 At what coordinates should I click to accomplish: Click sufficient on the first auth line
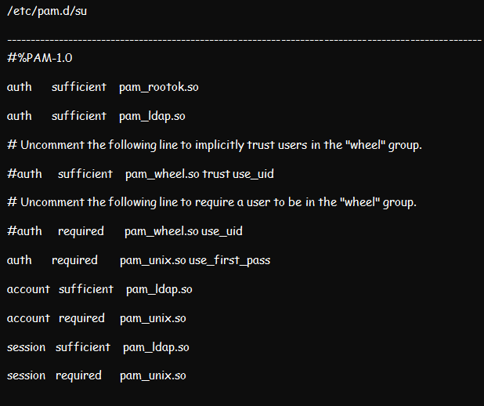coord(79,87)
